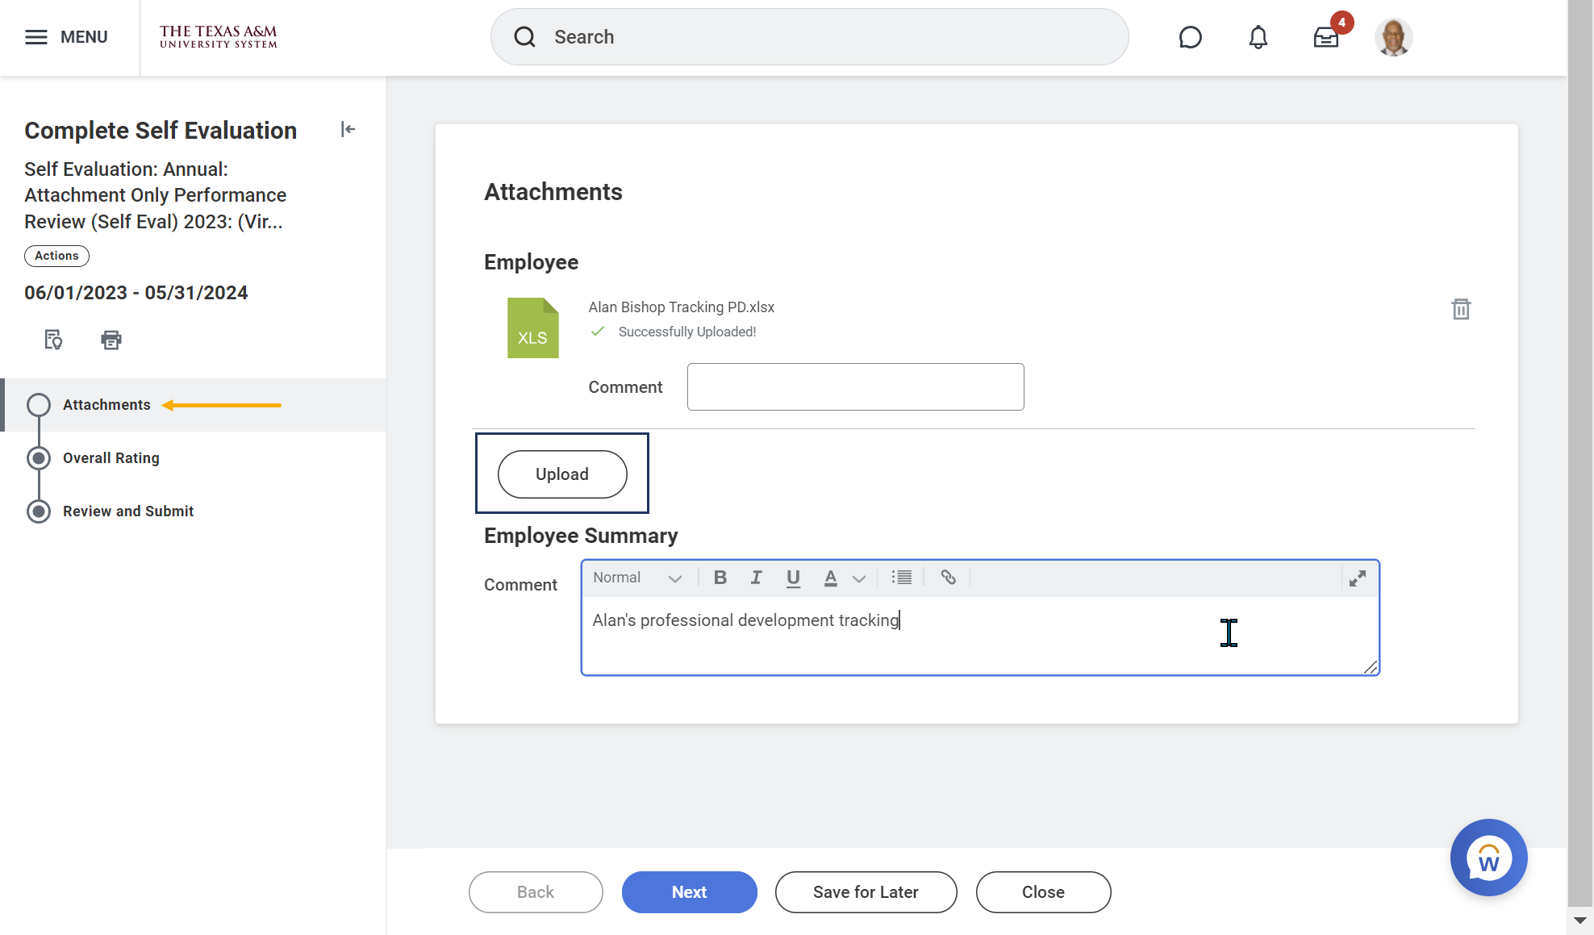Go to the Overall Rating step
Viewport: 1594px width, 935px height.
click(x=111, y=458)
